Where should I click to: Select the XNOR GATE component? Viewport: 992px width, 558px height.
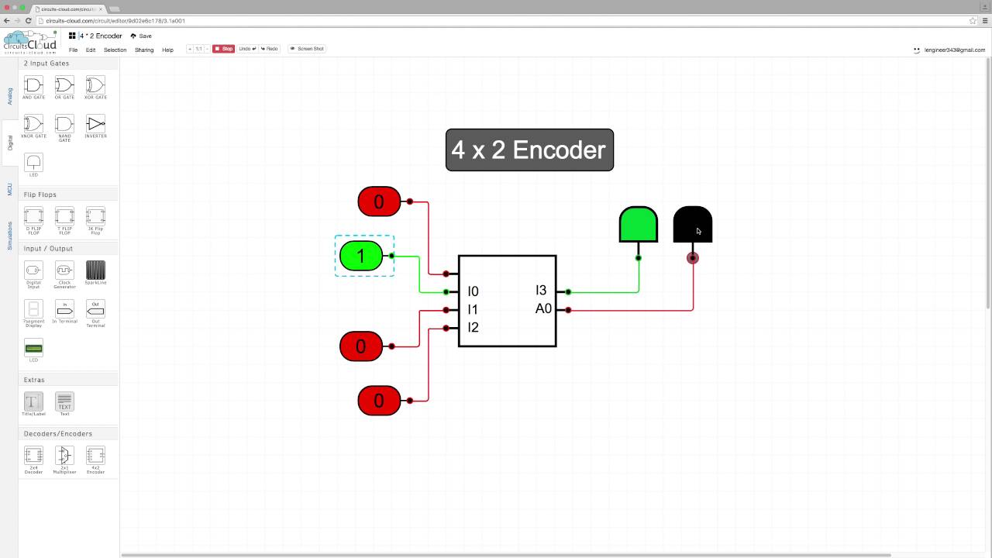pos(33,126)
